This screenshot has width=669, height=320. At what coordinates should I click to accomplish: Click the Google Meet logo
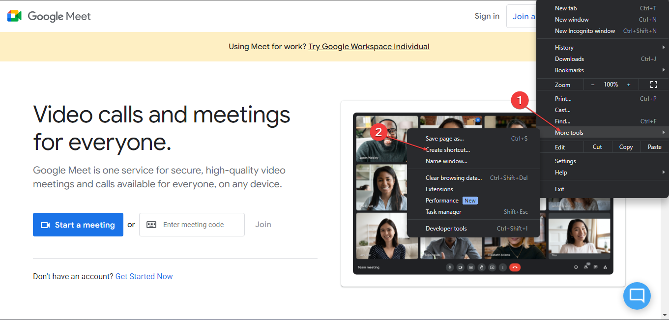click(x=48, y=16)
